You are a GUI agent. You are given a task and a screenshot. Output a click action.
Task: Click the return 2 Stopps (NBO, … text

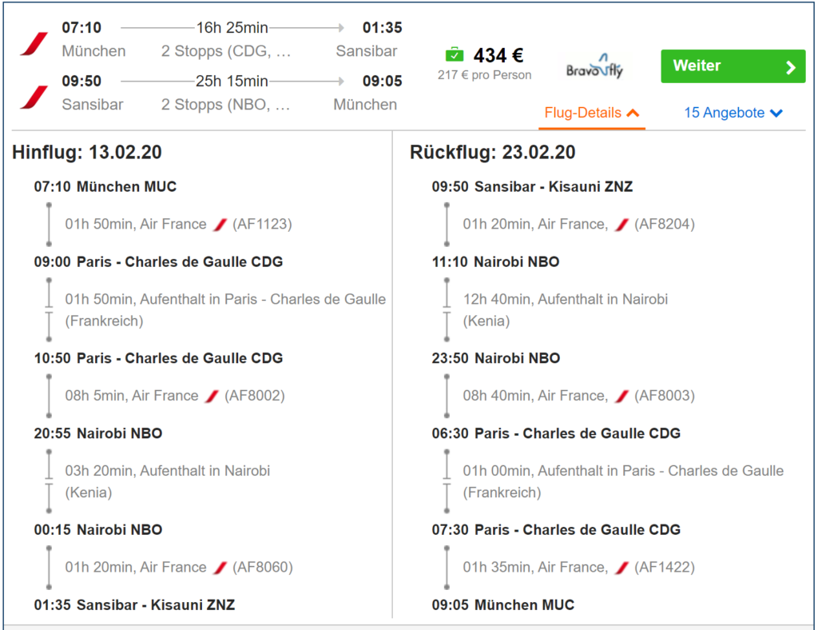(x=226, y=105)
